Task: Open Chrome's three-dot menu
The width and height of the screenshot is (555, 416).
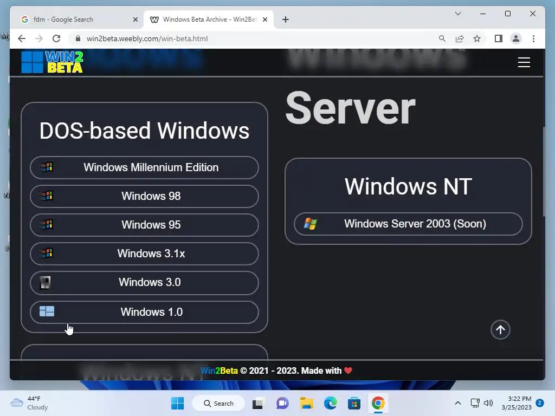Action: click(x=533, y=38)
